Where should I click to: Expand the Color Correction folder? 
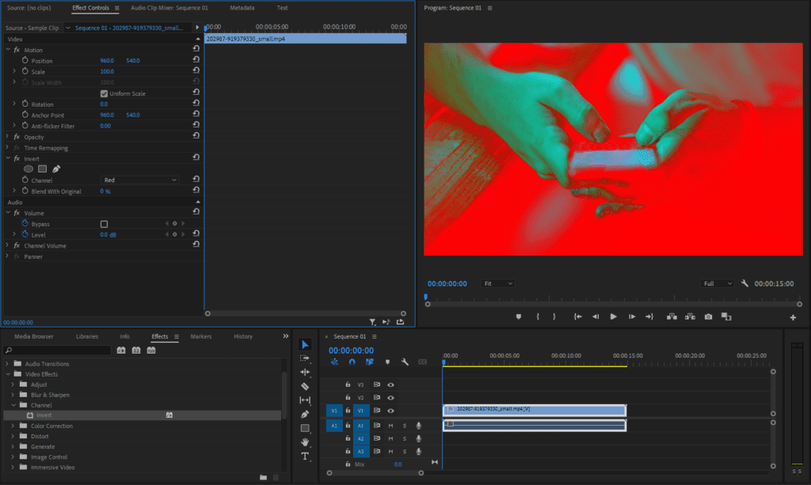coord(13,426)
